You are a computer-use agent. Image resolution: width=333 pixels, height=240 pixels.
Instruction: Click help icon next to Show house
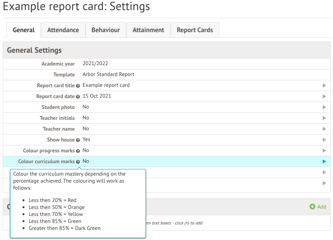78,140
